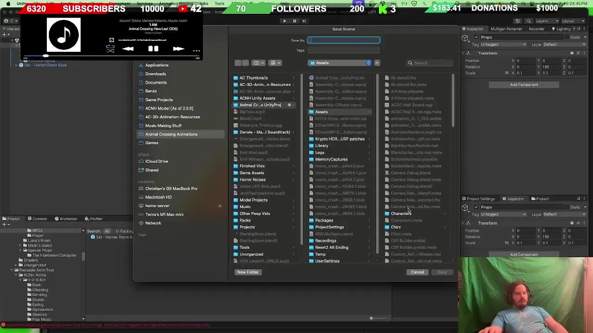
Task: Open Game Assets folder in first column
Action: [x=252, y=173]
